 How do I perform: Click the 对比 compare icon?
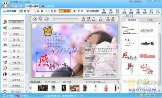(x=89, y=19)
